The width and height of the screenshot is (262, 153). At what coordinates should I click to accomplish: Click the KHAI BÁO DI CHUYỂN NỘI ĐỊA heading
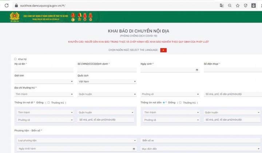(139, 31)
